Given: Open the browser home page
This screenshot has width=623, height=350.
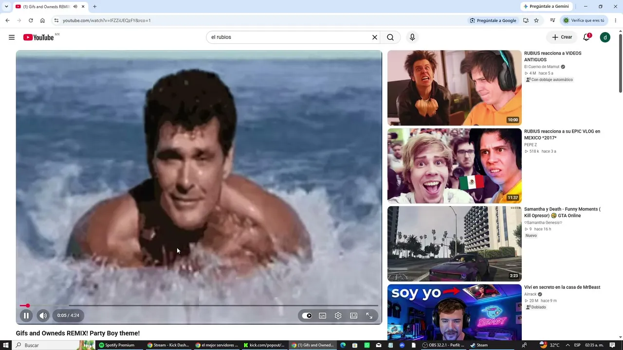Looking at the screenshot, I should pyautogui.click(x=42, y=20).
